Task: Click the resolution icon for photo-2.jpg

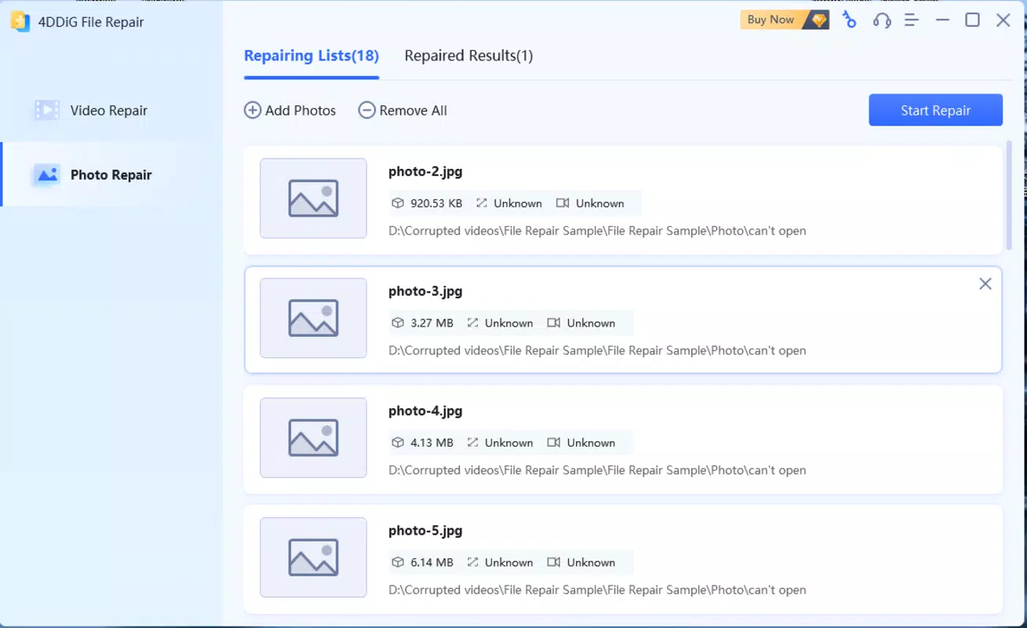Action: coord(482,203)
